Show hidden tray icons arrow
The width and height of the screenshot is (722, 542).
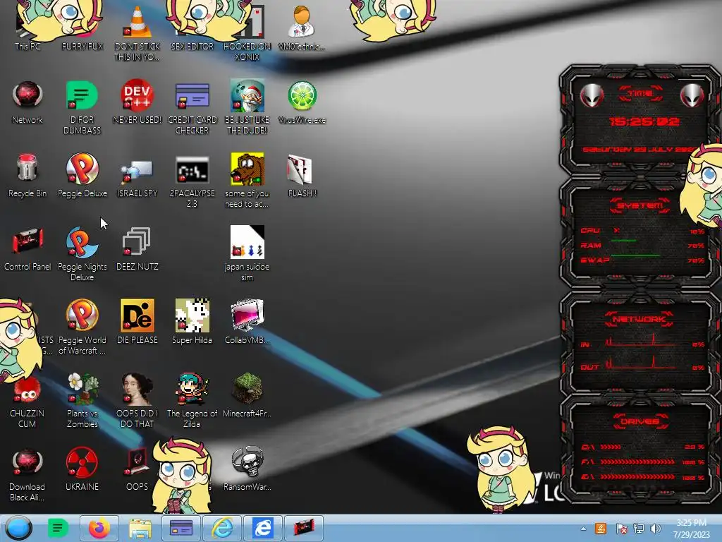583,529
